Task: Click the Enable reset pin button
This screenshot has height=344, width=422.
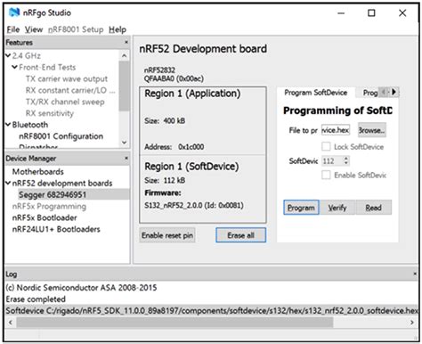Action: 167,235
